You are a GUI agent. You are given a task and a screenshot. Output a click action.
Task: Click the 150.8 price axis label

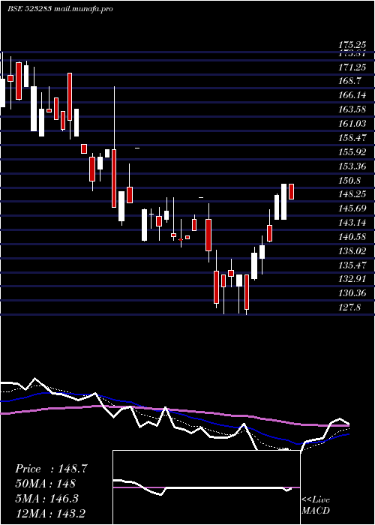(x=349, y=181)
